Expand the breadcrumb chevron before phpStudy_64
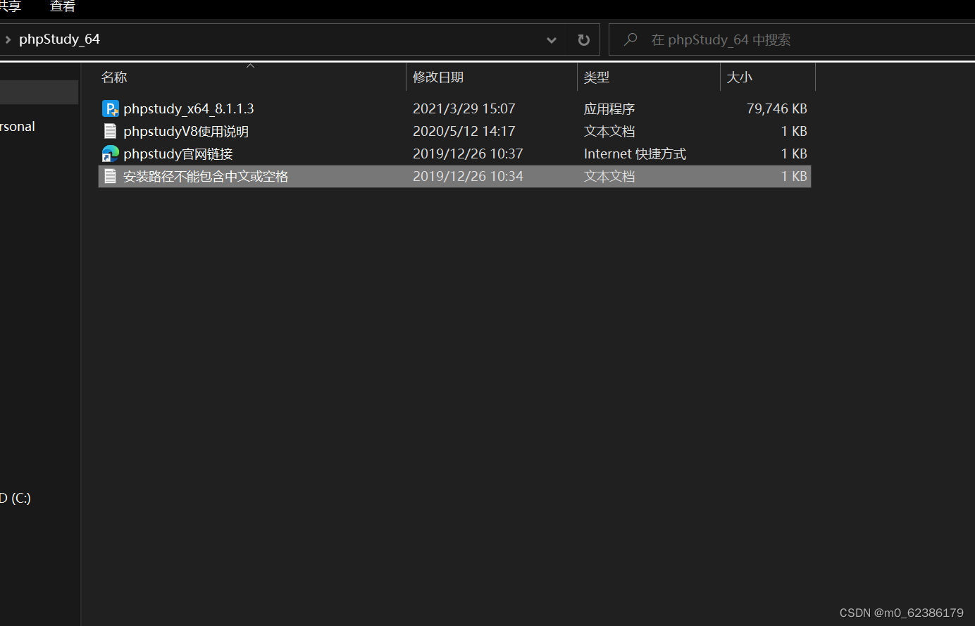 8,39
